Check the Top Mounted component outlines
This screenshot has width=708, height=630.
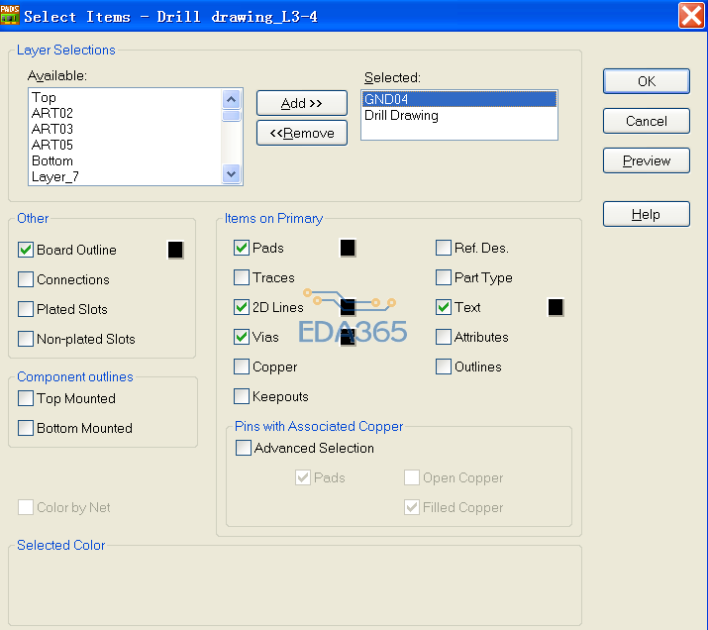[26, 398]
